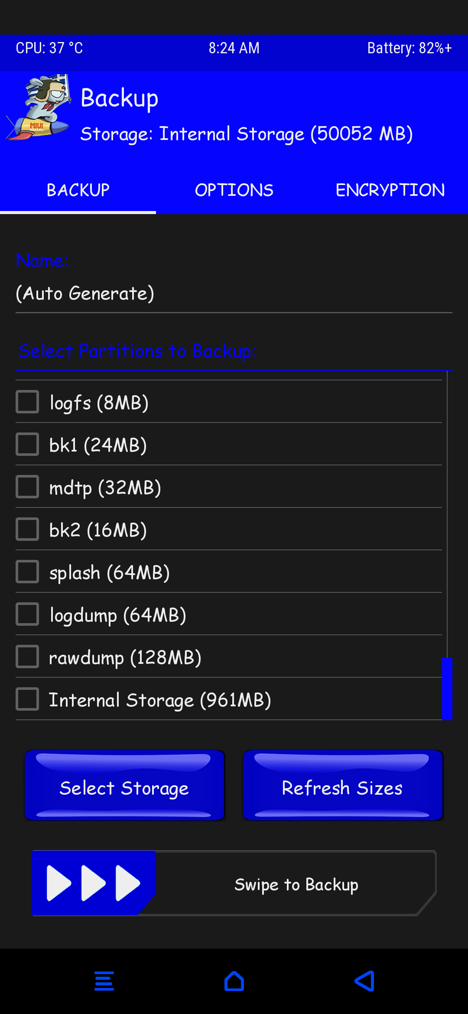Select the mdtp (32MB) partition checkbox
The width and height of the screenshot is (468, 1014).
tap(27, 487)
